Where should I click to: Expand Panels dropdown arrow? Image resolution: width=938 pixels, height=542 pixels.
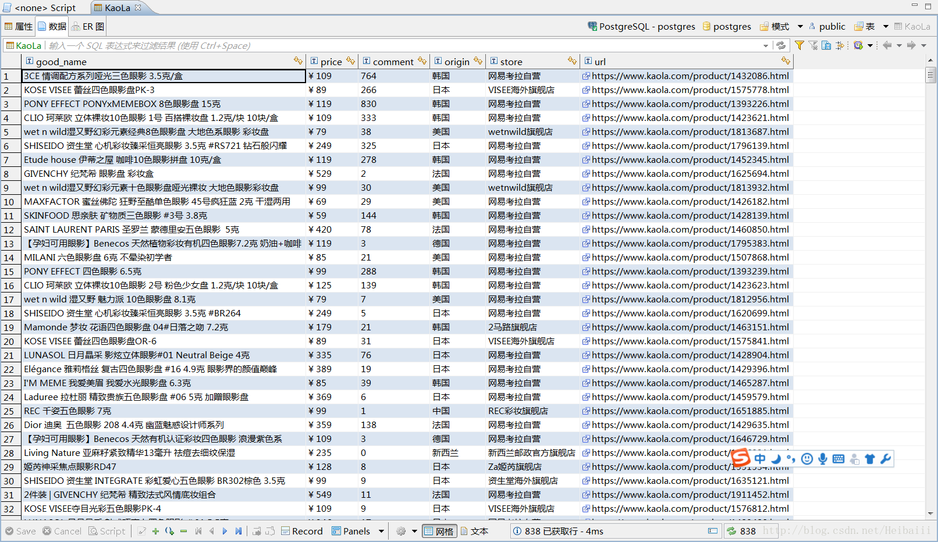382,531
